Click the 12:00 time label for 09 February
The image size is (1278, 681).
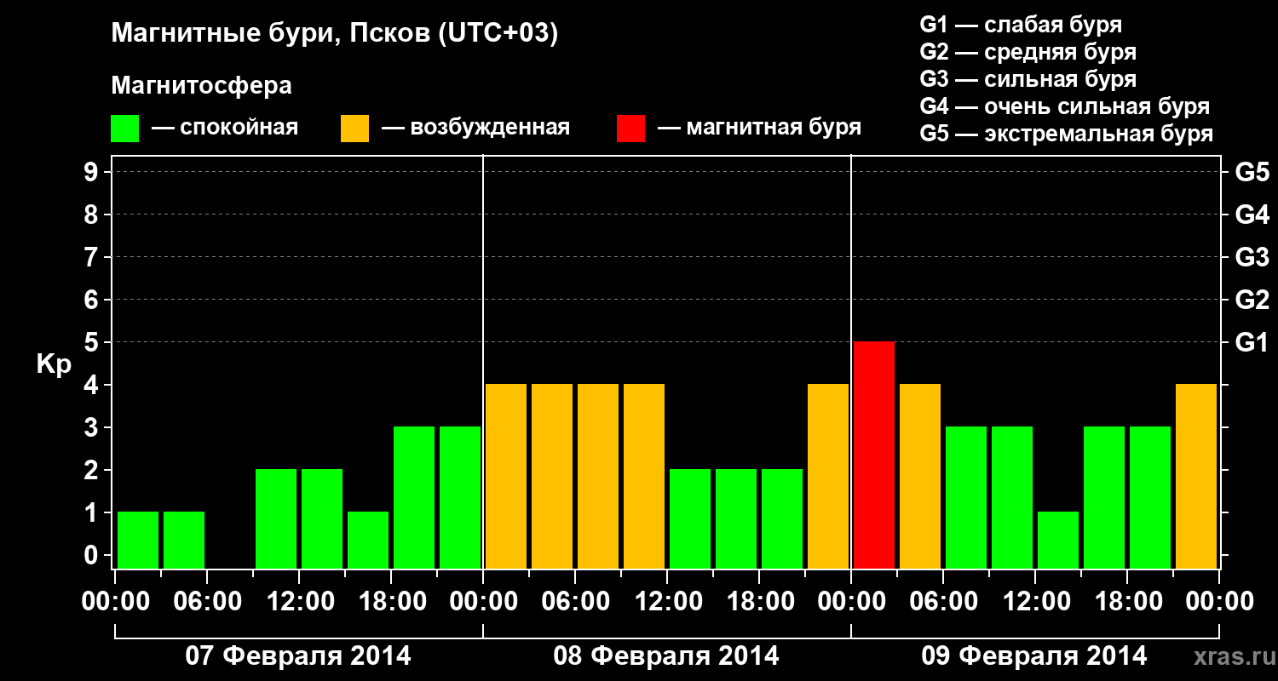click(1035, 602)
